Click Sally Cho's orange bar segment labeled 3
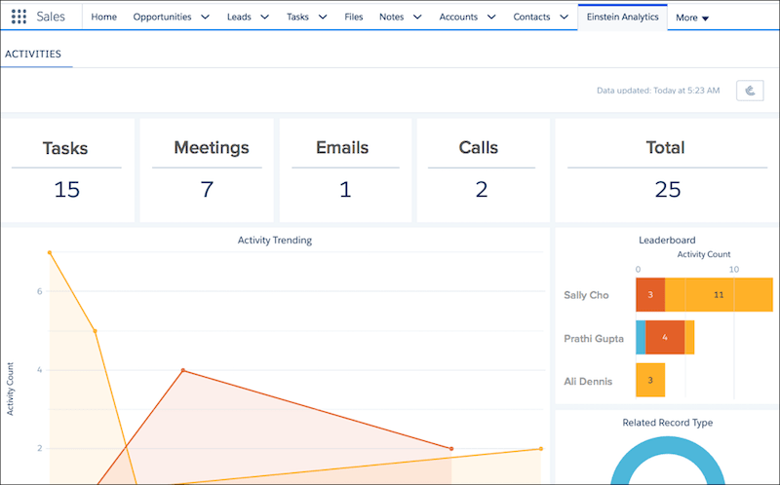The image size is (780, 485). coord(650,295)
